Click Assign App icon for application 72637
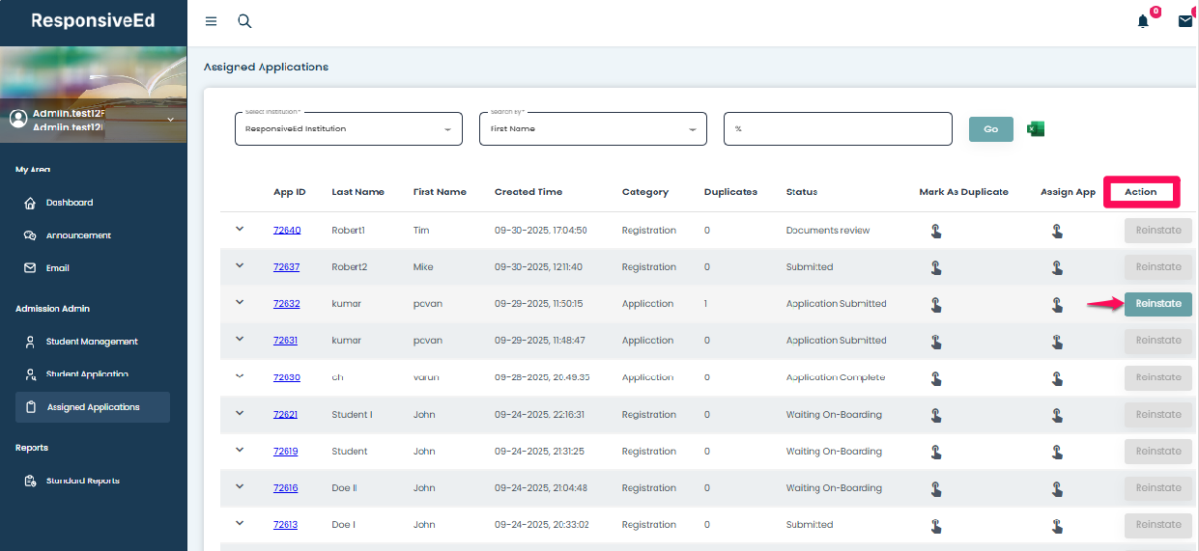Screen dimensions: 1199x551 point(1058,267)
